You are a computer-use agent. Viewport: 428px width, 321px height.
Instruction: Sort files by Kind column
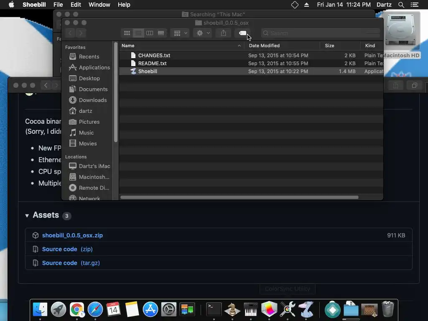[372, 46]
